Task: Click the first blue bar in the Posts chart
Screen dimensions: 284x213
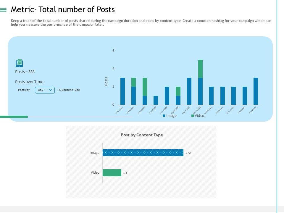Action: click(122, 91)
